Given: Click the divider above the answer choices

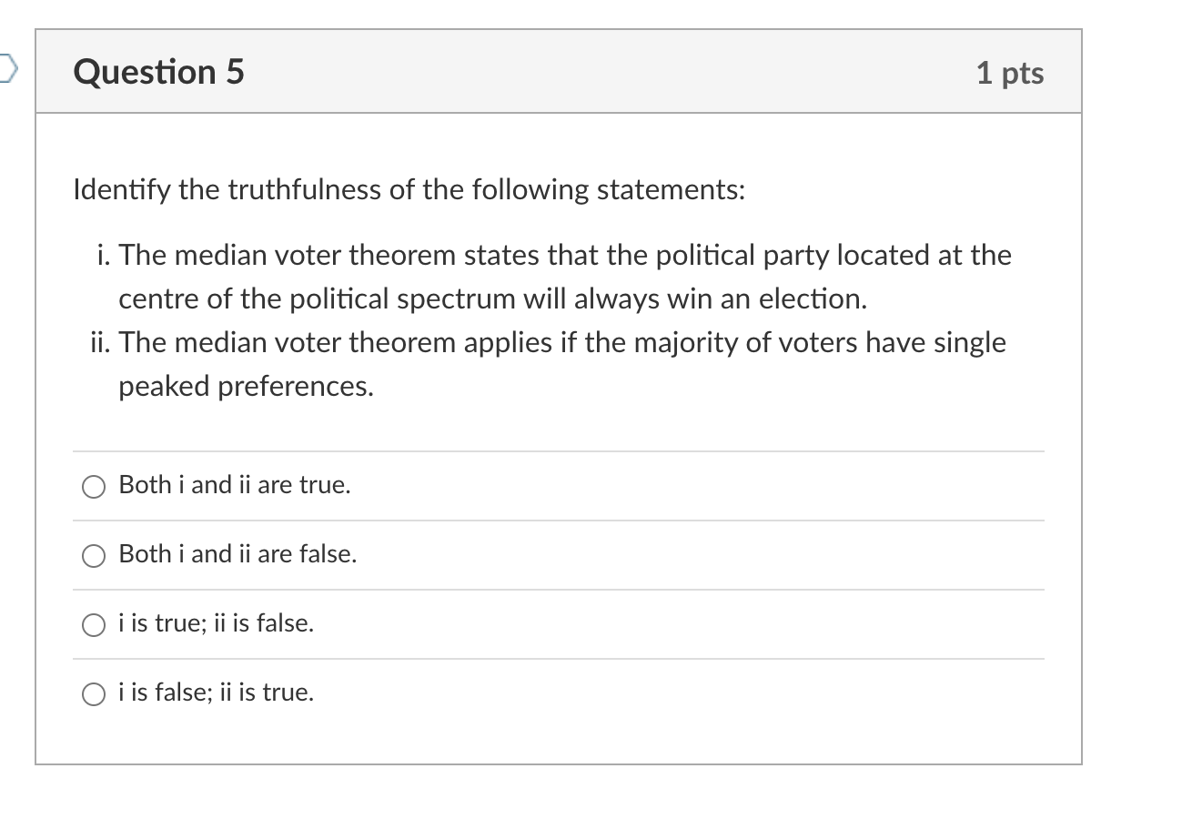Looking at the screenshot, I should point(557,449).
